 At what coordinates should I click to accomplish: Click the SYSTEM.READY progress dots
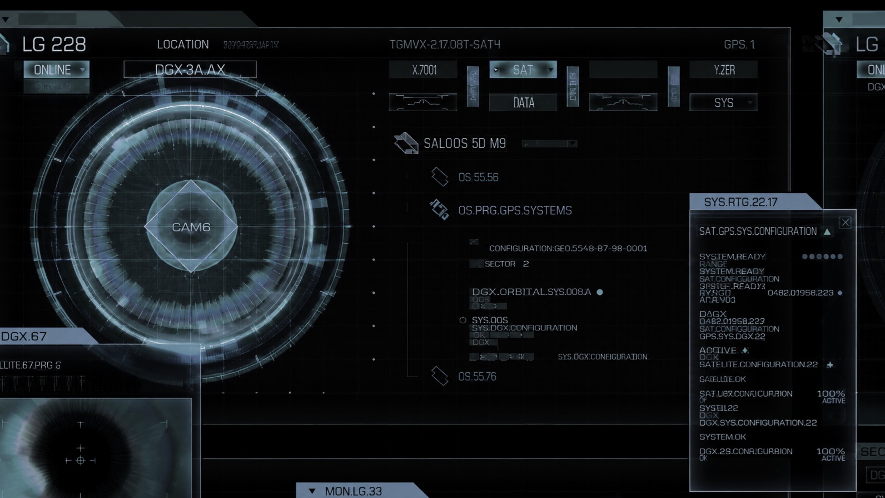pyautogui.click(x=822, y=257)
